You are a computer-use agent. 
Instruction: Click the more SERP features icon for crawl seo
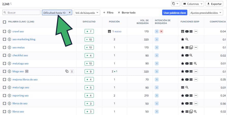point(196,31)
